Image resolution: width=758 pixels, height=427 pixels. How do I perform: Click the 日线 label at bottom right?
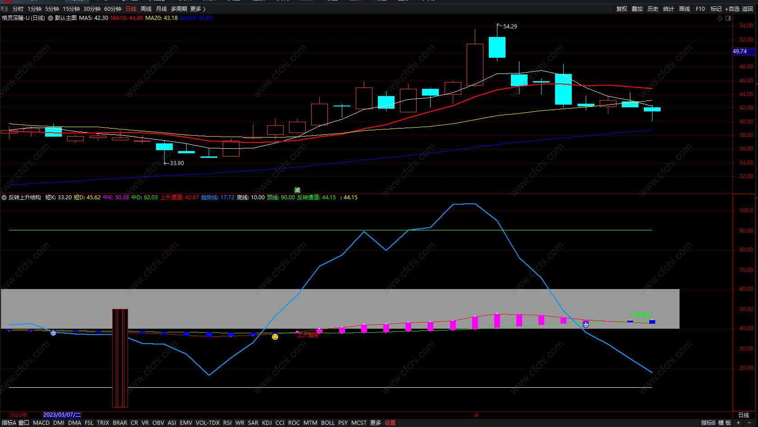[x=744, y=415]
